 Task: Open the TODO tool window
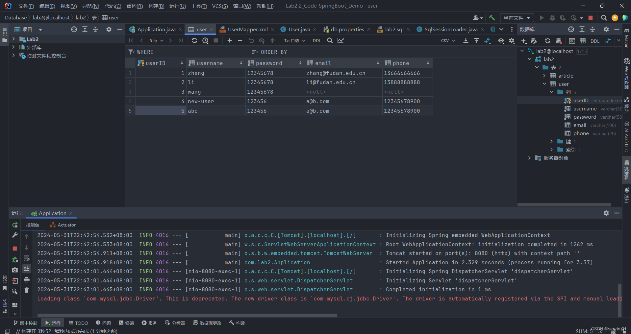pos(78,323)
